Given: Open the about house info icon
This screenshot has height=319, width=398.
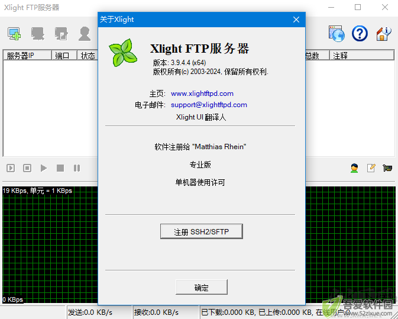Looking at the screenshot, I should click(x=384, y=34).
